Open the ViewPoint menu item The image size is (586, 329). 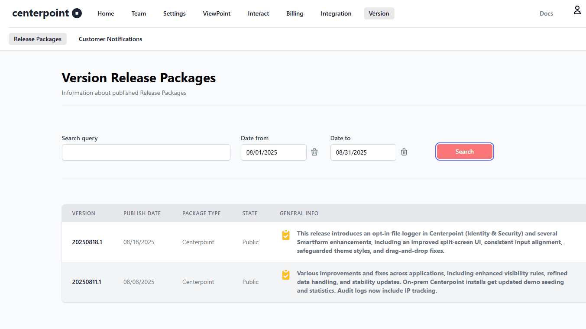tap(217, 13)
